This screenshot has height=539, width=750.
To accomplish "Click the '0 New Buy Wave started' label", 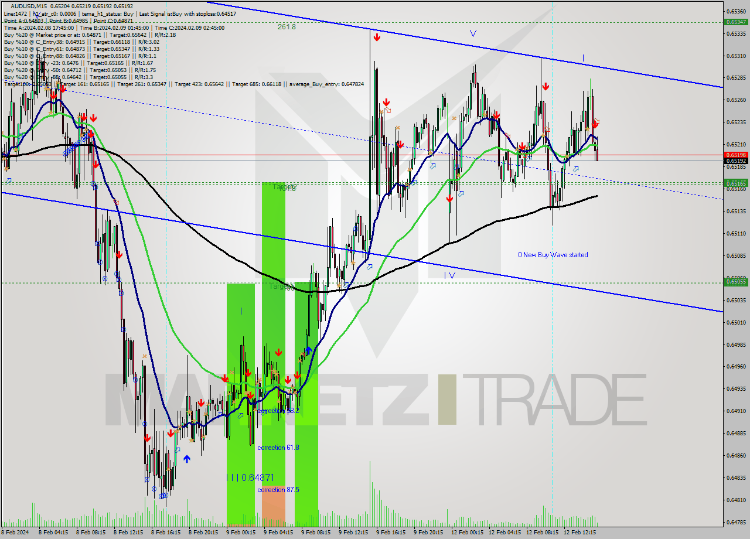I will click(x=553, y=255).
